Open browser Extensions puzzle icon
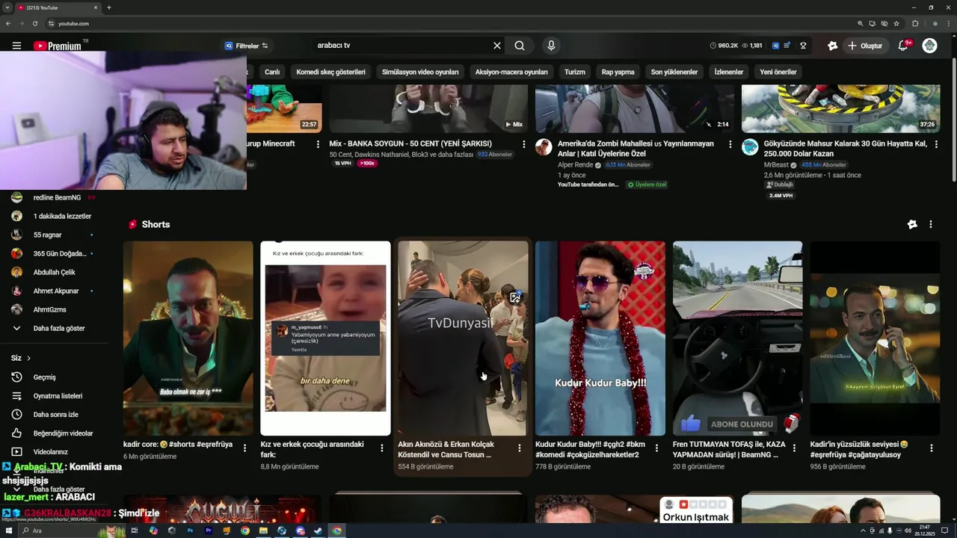 coord(915,23)
